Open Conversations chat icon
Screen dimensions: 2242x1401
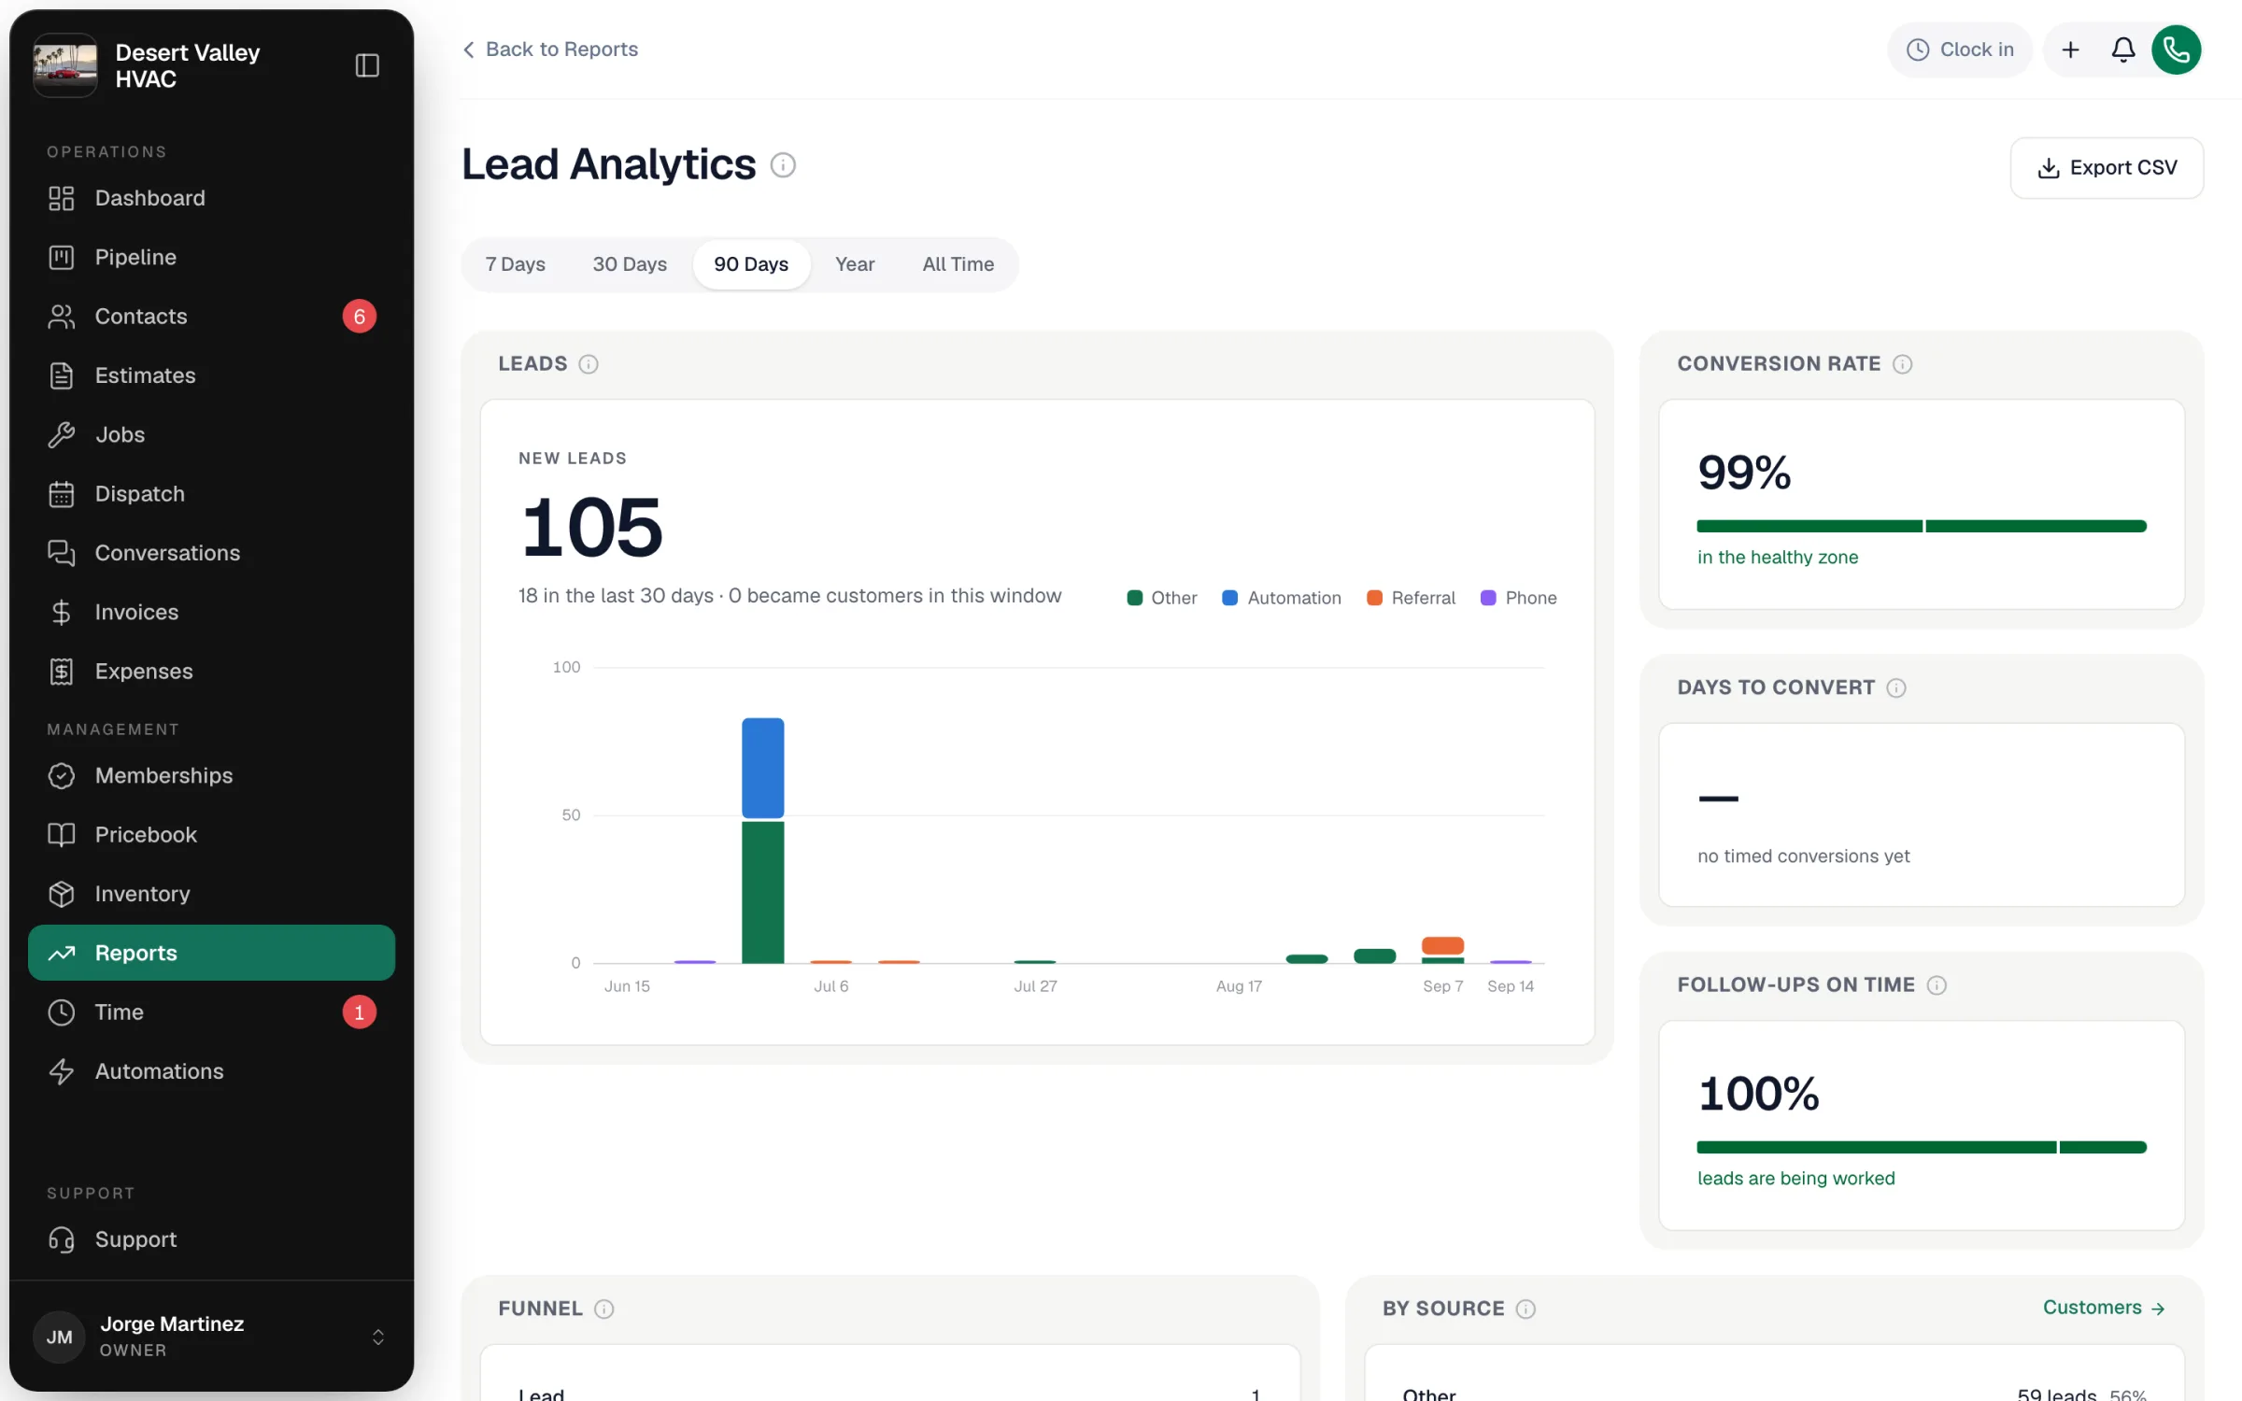pos(62,553)
